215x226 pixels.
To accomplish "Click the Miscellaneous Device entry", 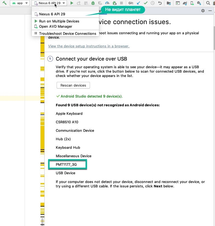I will click(74, 156).
